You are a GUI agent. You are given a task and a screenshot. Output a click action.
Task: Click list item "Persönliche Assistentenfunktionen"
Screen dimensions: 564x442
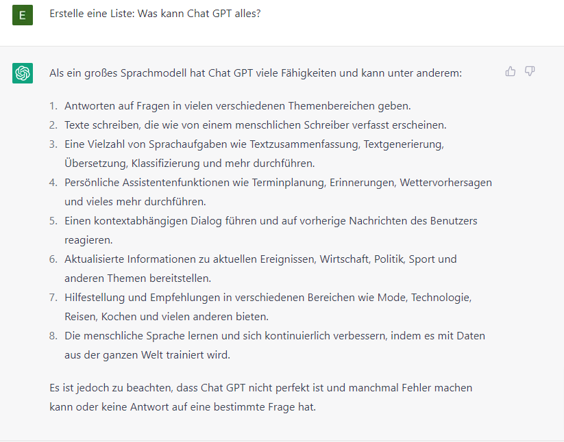coord(278,183)
